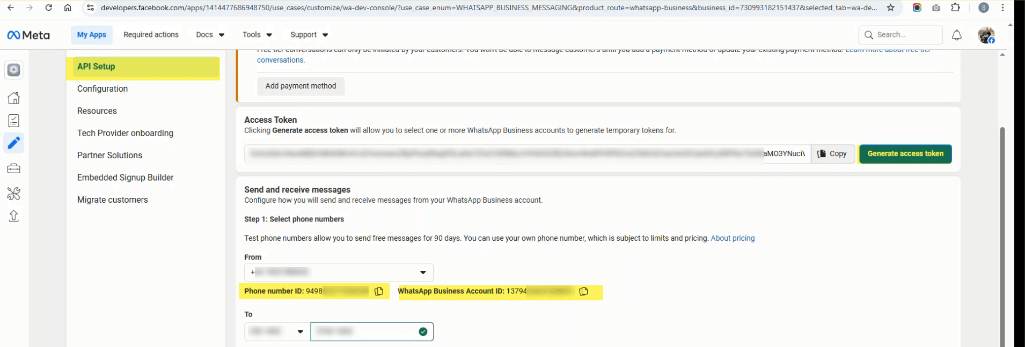
Task: Click Add payment method button
Action: [x=301, y=86]
